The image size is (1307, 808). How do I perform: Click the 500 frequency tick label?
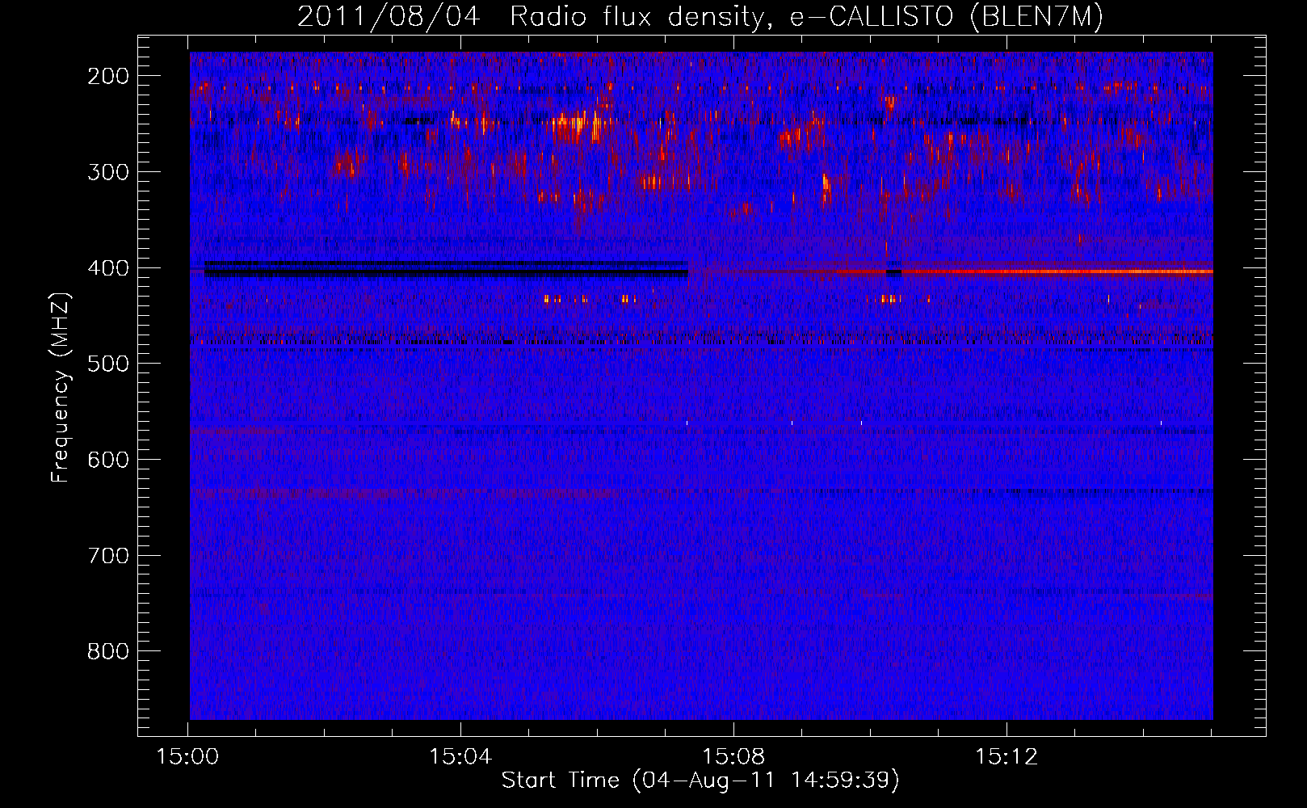click(x=108, y=364)
